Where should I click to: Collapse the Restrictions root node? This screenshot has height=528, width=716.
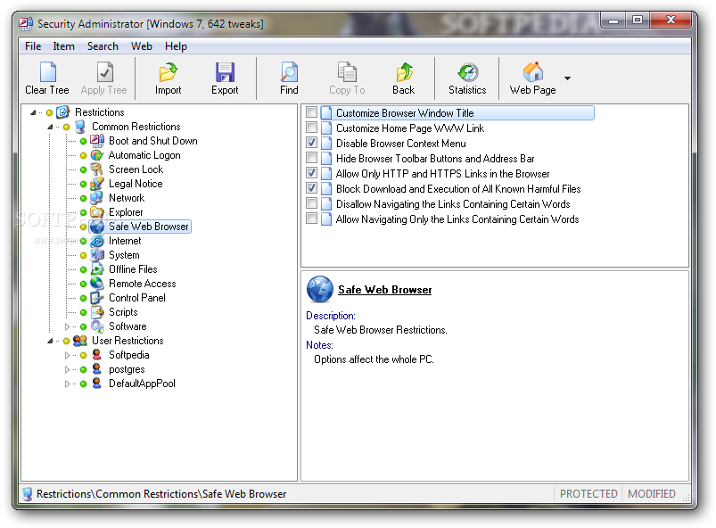pyautogui.click(x=33, y=112)
